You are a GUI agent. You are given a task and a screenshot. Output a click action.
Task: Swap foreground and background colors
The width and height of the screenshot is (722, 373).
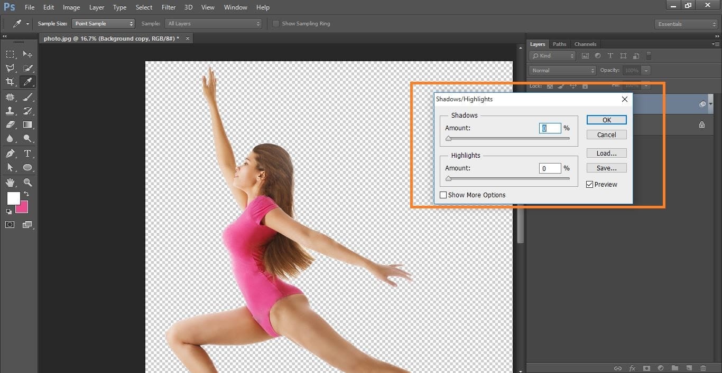(x=27, y=194)
